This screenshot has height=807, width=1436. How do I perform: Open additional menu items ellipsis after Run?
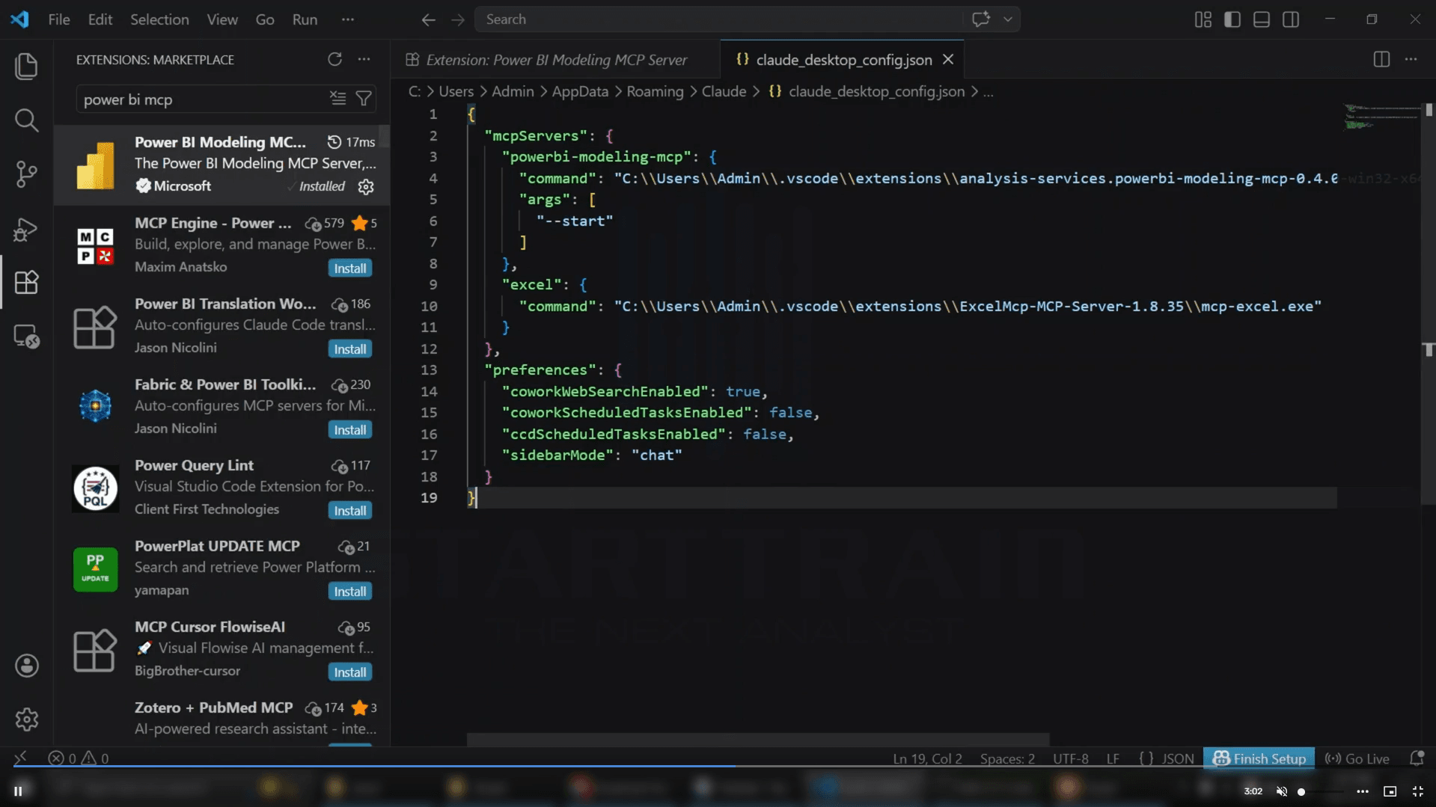(x=347, y=19)
